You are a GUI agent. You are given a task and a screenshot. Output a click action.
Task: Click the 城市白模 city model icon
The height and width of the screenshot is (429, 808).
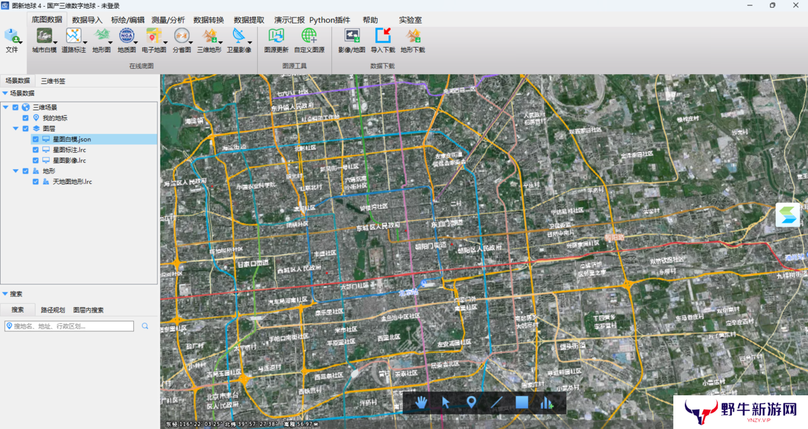point(44,36)
